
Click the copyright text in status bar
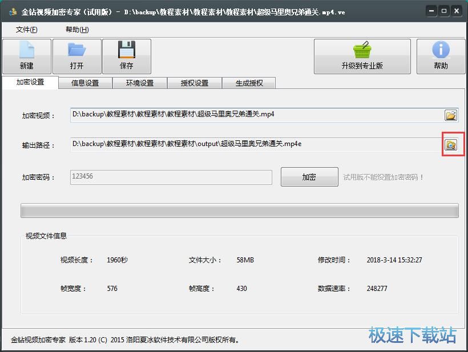125,340
